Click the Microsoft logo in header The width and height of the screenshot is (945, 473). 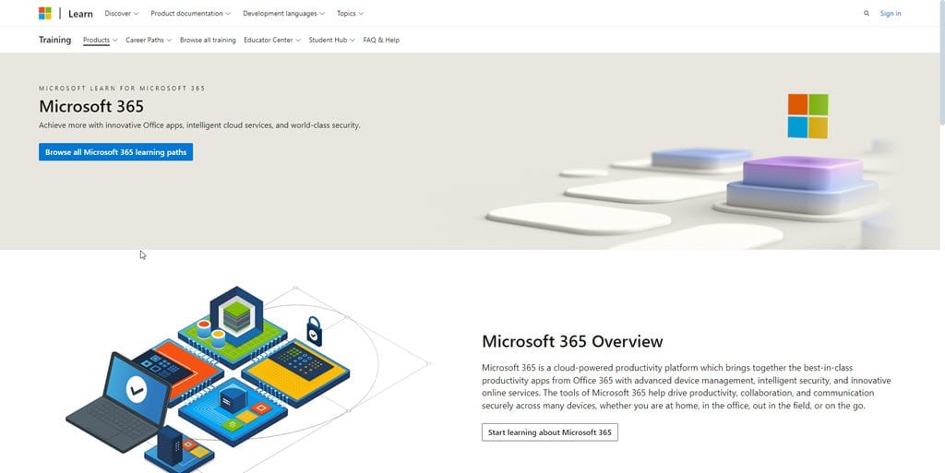[x=45, y=13]
